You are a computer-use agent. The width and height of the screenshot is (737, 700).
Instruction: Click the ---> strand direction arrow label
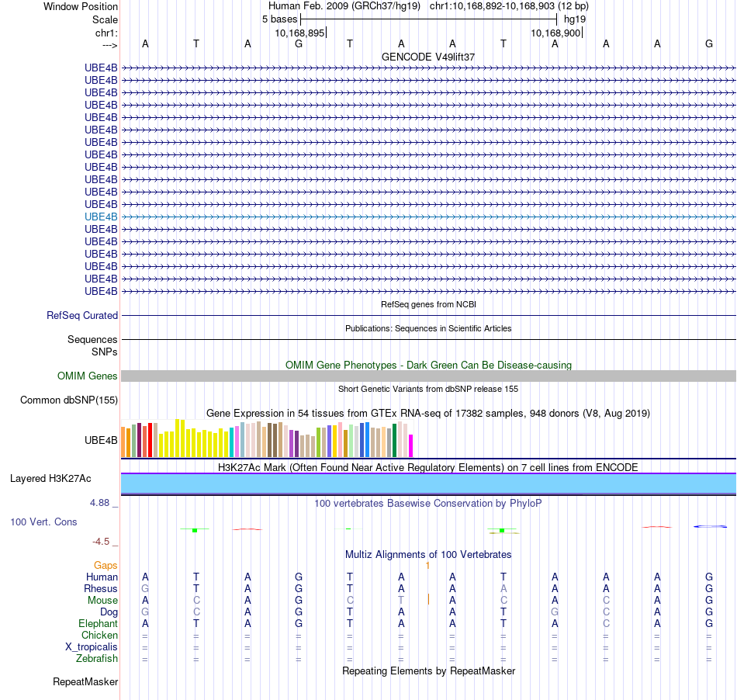click(x=110, y=45)
